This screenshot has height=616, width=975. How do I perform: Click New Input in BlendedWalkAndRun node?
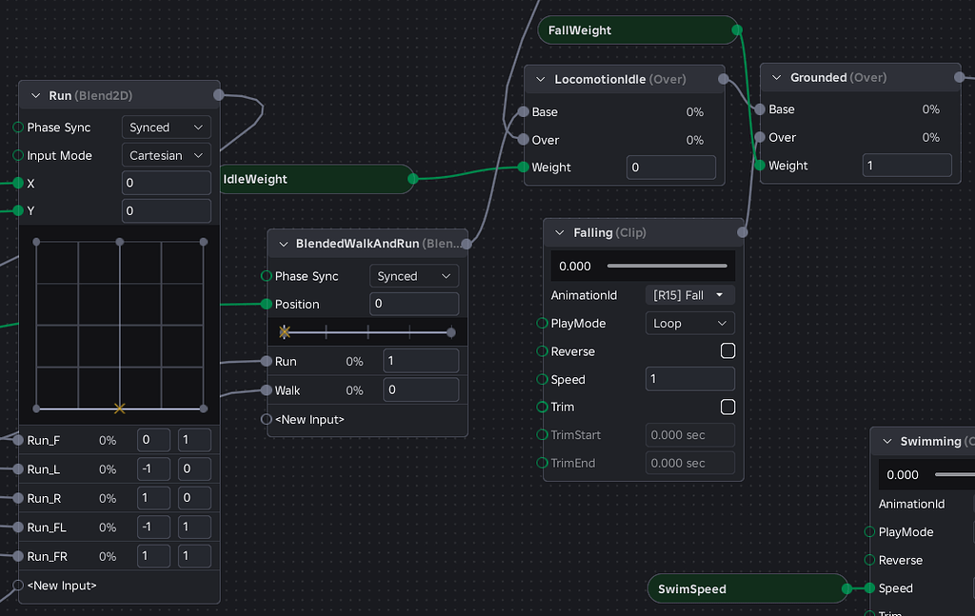(309, 419)
